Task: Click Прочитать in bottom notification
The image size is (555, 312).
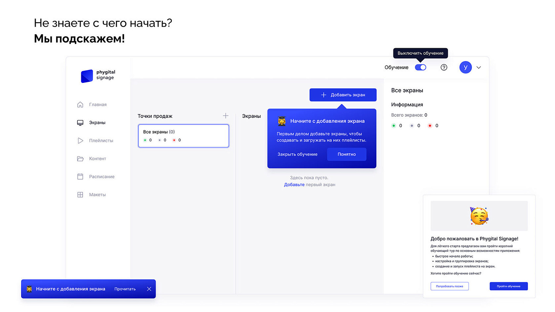Action: point(125,289)
